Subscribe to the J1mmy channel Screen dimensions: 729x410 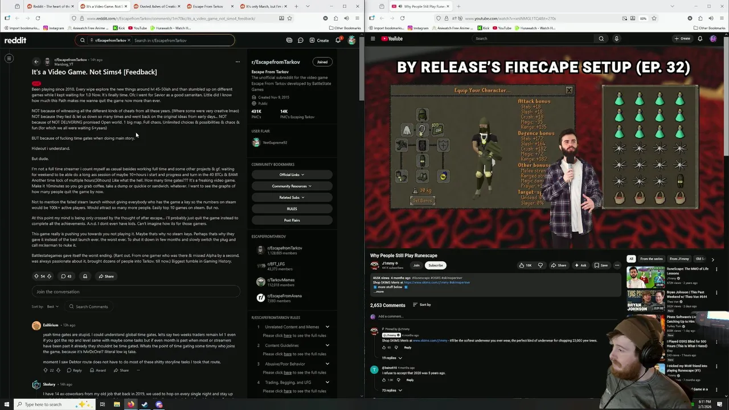(436, 265)
